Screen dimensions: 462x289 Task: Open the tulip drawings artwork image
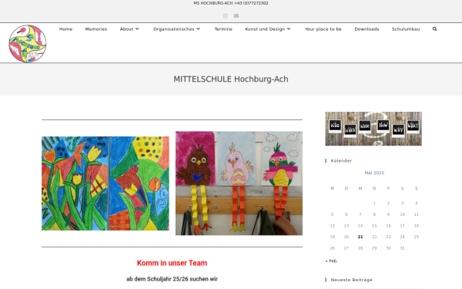(x=105, y=183)
